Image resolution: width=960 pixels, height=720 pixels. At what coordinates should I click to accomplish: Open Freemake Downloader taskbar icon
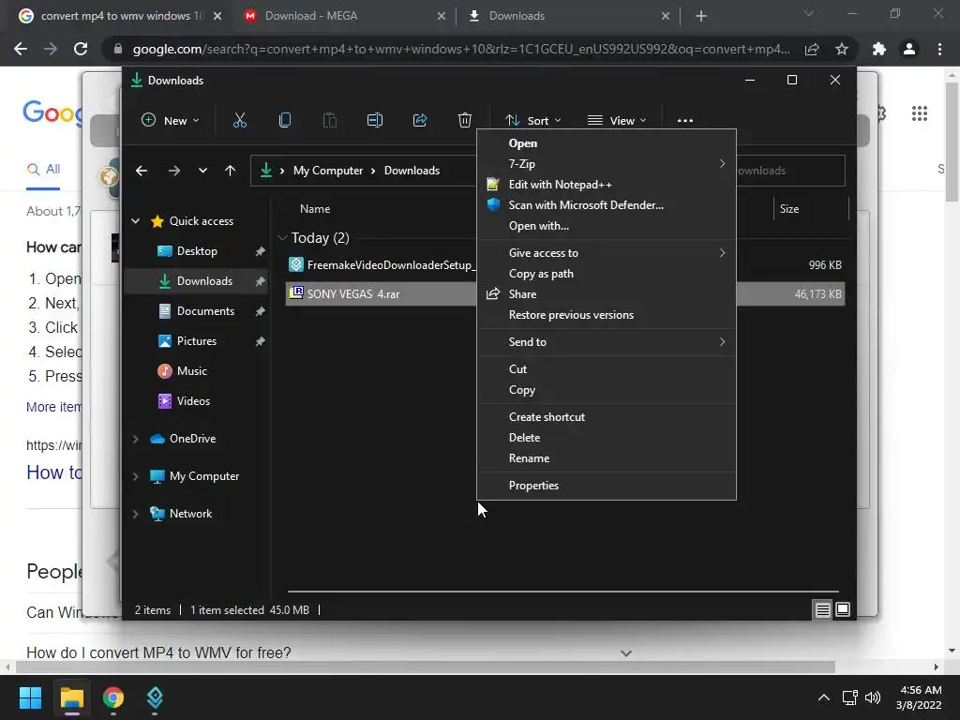[x=155, y=697]
